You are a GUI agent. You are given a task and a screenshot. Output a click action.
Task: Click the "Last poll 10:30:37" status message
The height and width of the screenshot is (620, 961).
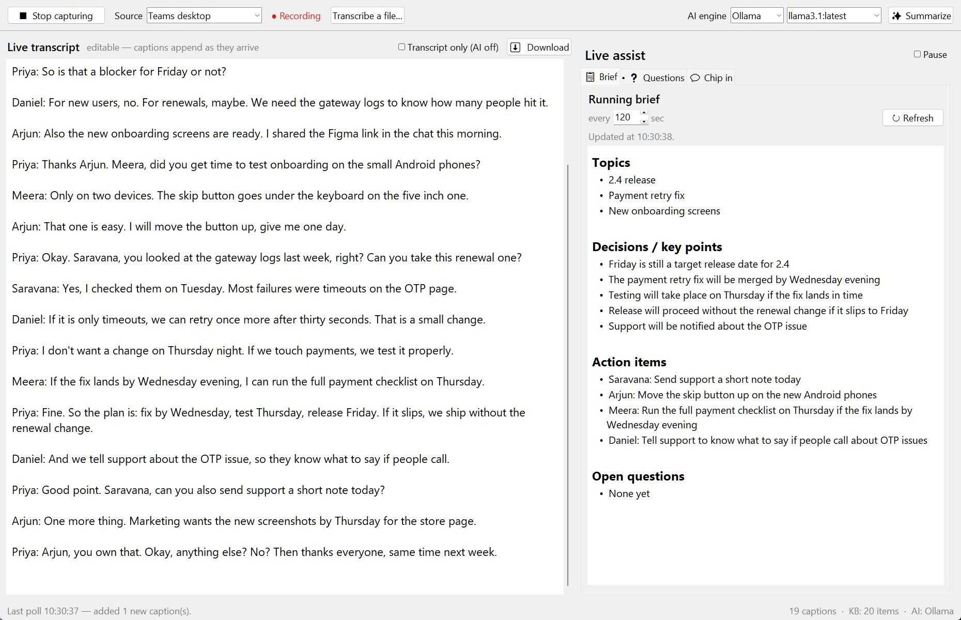pos(99,611)
